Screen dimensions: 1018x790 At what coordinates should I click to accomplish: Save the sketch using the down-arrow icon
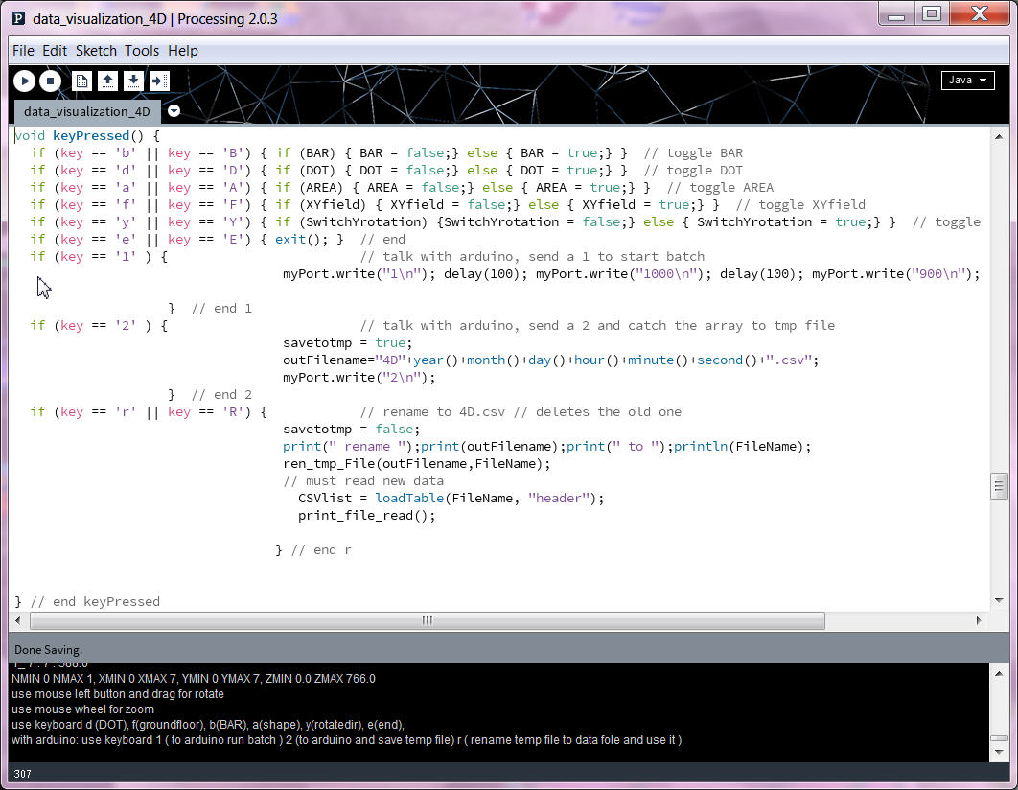pyautogui.click(x=134, y=81)
